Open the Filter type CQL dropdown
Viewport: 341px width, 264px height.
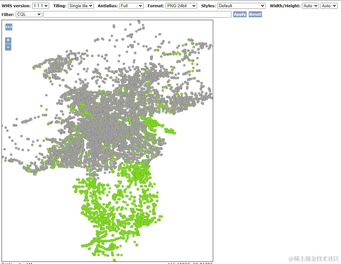pyautogui.click(x=29, y=14)
